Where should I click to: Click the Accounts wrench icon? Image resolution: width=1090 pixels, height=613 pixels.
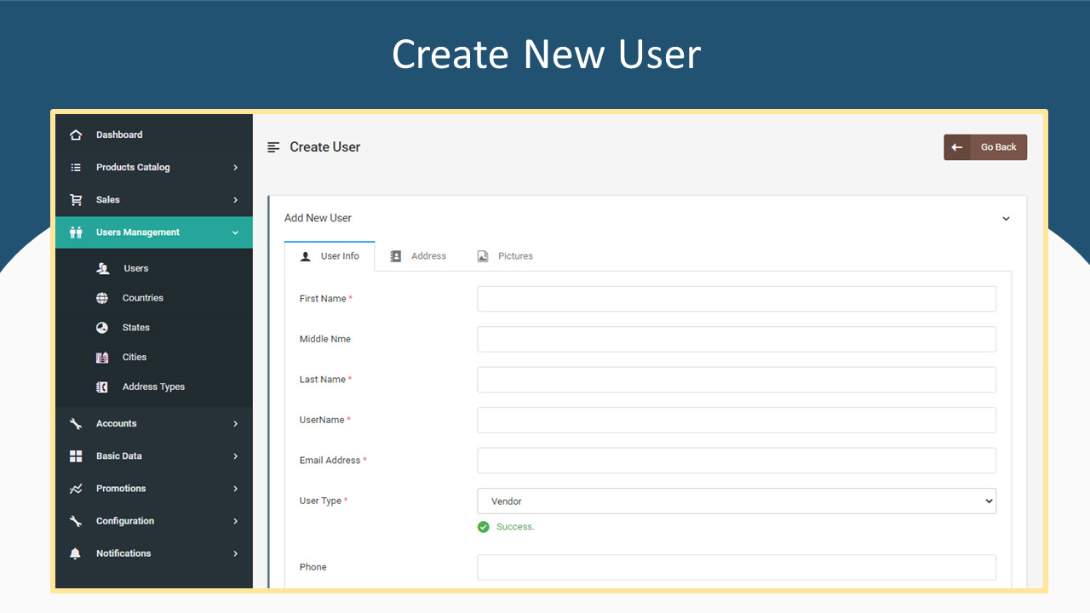coord(76,424)
